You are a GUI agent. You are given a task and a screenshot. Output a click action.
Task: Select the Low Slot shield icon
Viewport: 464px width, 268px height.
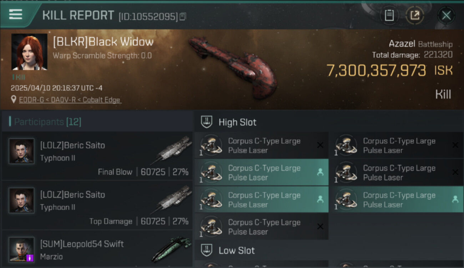click(207, 250)
